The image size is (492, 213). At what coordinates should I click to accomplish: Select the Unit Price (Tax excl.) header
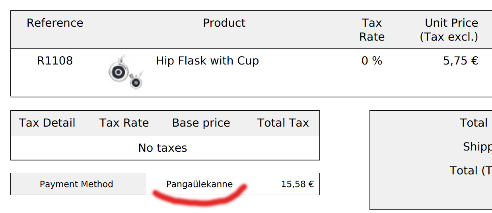pyautogui.click(x=449, y=30)
